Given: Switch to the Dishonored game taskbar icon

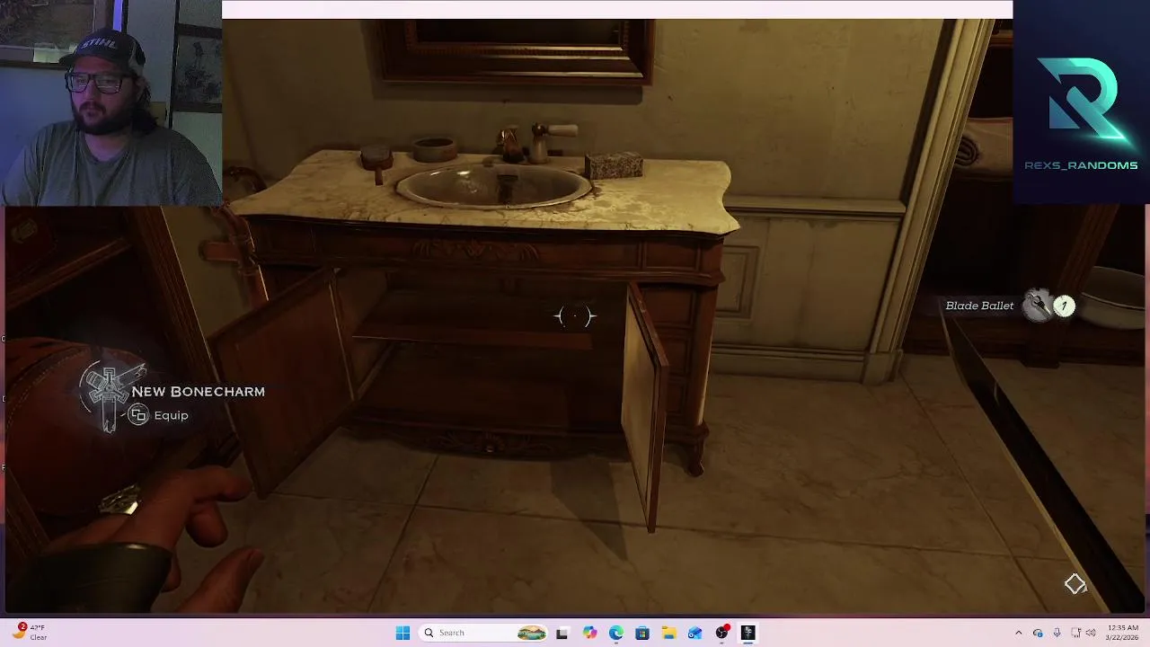Looking at the screenshot, I should coord(747,633).
